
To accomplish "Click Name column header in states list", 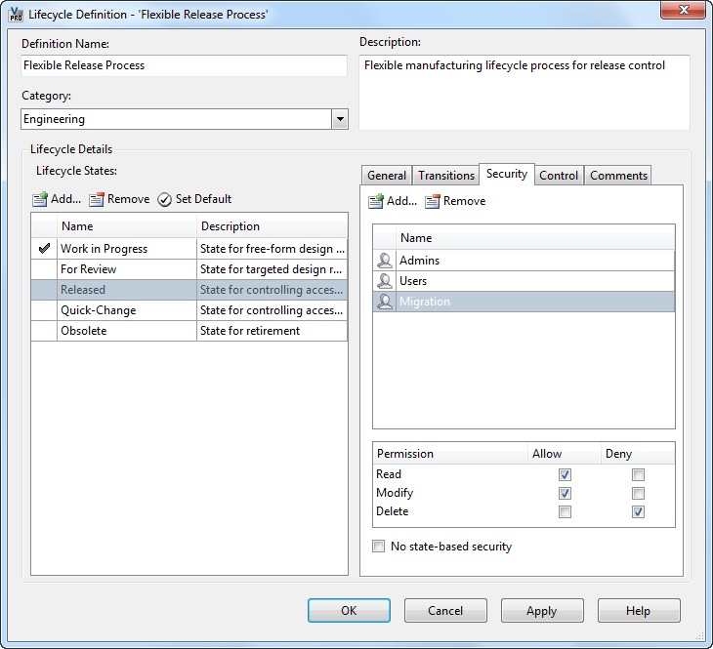I will [127, 225].
